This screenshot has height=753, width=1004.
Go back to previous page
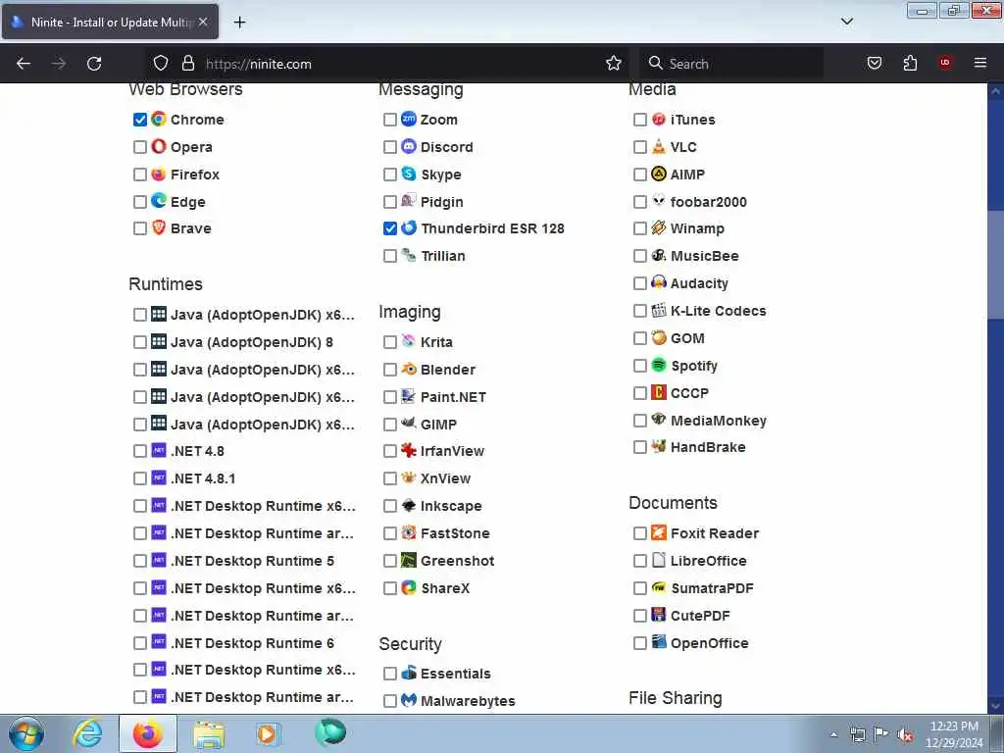click(x=24, y=64)
